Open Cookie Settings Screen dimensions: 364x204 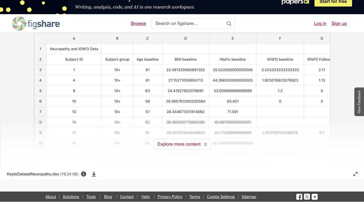pos(221,197)
